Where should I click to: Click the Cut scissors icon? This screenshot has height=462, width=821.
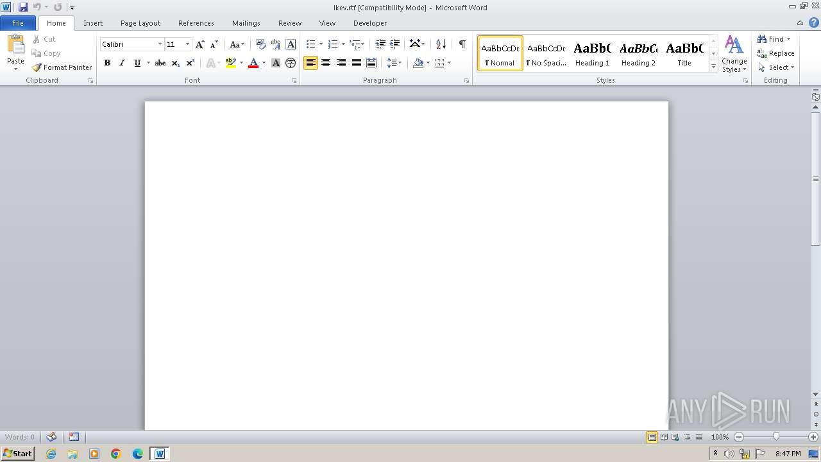[37, 39]
